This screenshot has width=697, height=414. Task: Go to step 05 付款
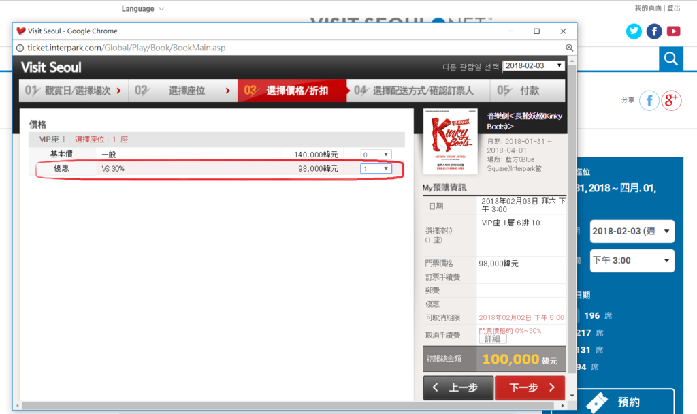tap(528, 91)
